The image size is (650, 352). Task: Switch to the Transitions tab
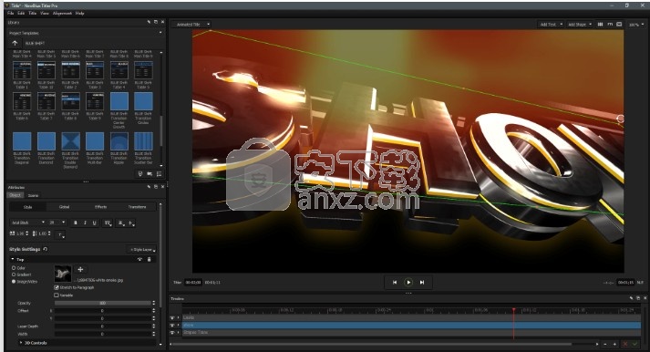138,207
